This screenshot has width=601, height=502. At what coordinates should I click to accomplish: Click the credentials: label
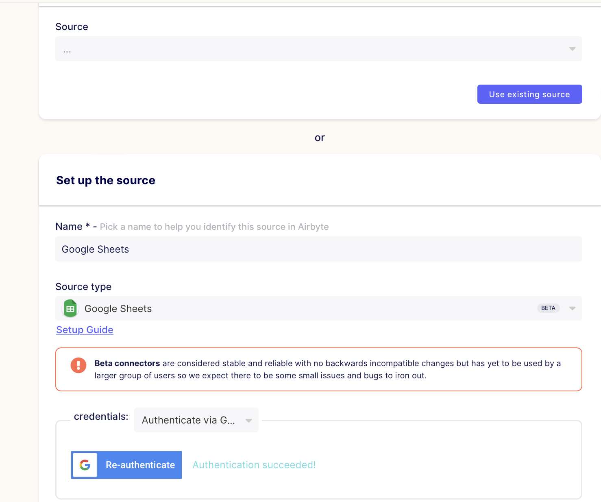pos(101,417)
